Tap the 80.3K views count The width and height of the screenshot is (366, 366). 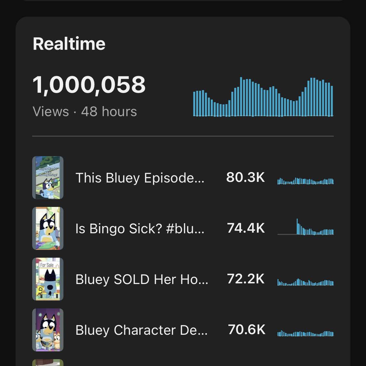pyautogui.click(x=246, y=178)
